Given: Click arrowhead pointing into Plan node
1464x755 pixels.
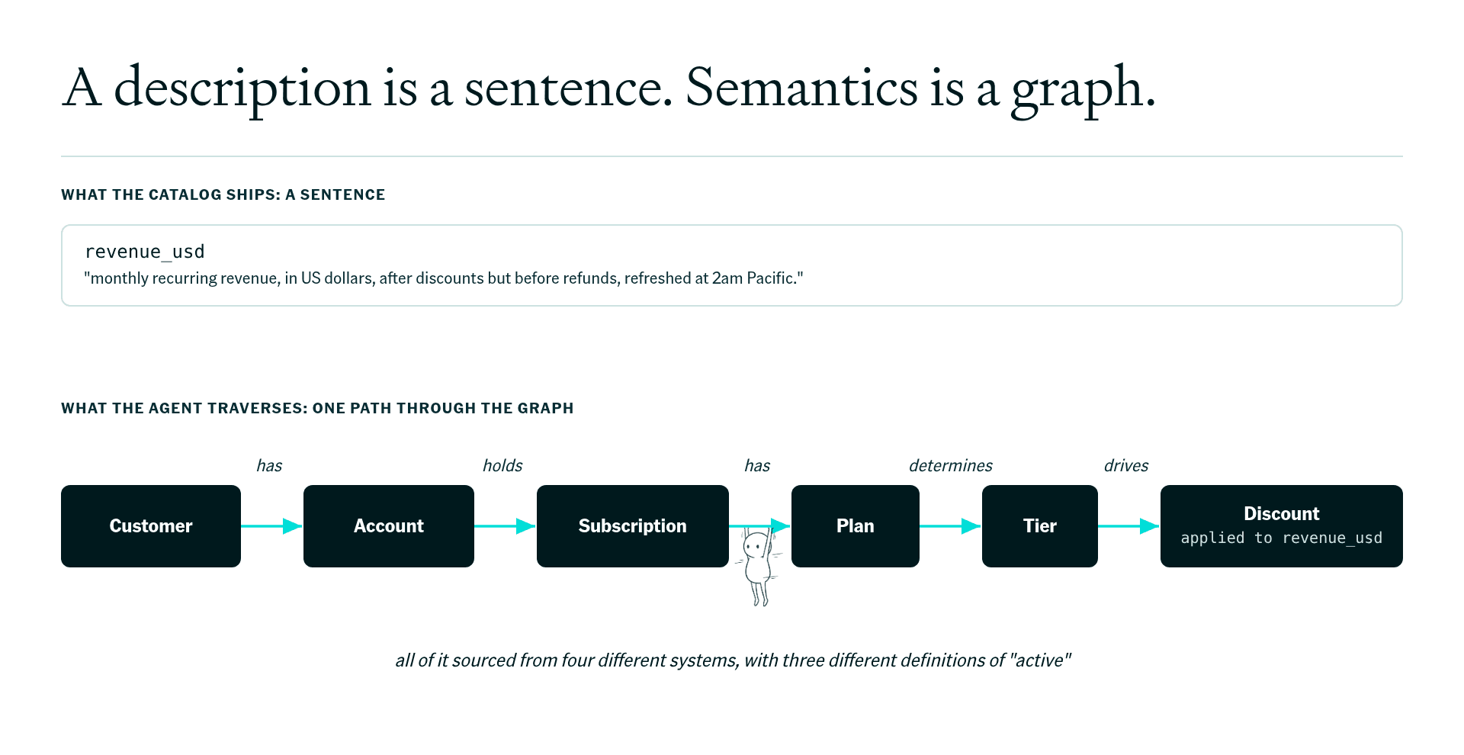Looking at the screenshot, I should click(781, 526).
